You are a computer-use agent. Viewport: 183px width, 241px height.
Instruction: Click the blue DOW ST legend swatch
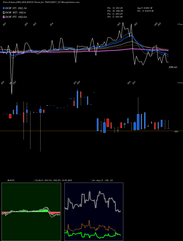coord(4,8)
